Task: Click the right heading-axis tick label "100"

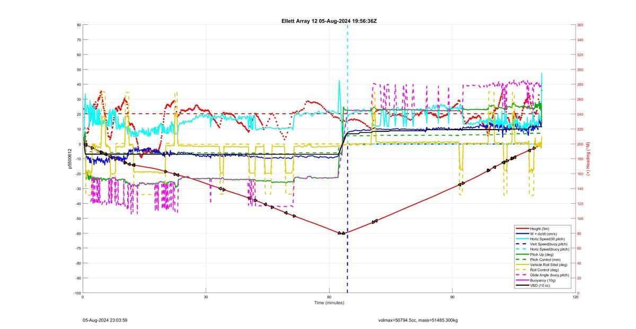Action: (580, 218)
